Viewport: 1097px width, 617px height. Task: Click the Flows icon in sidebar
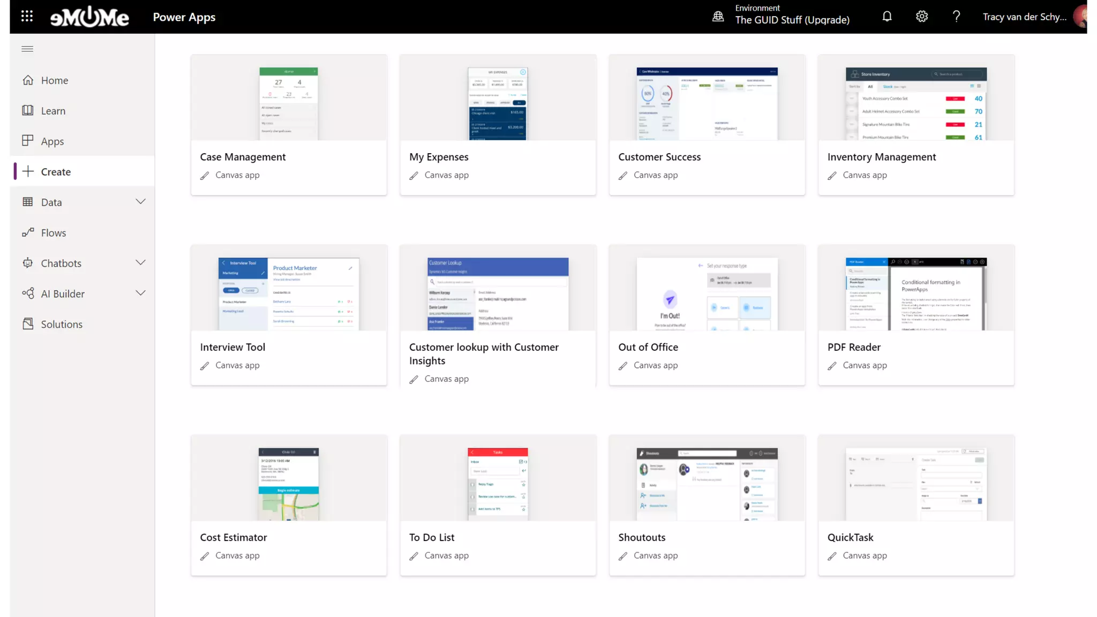tap(28, 232)
